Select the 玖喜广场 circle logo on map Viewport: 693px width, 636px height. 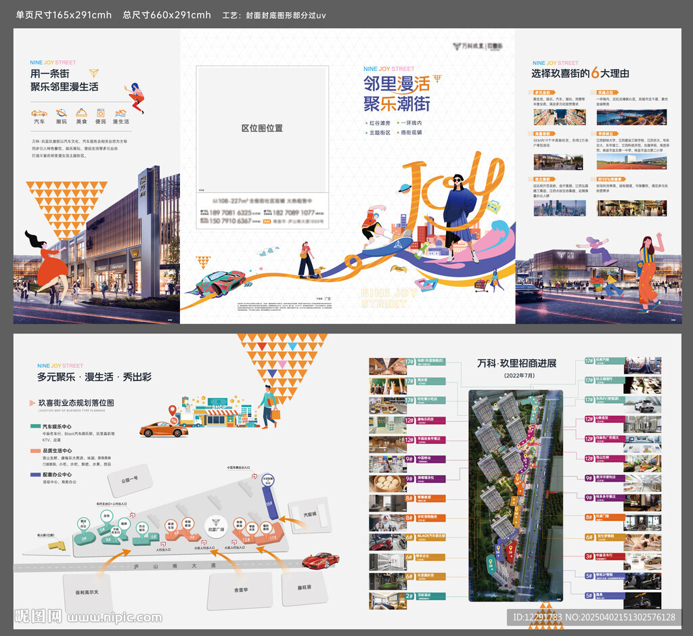(216, 526)
